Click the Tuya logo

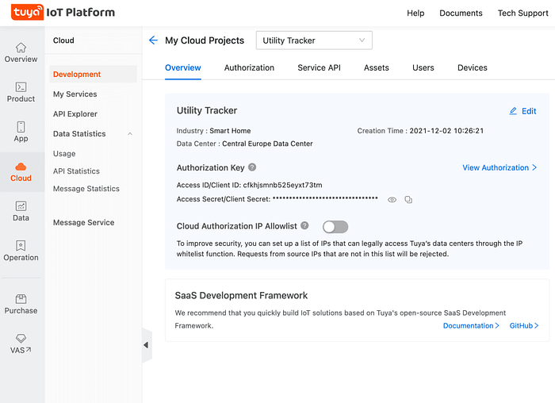[x=27, y=13]
